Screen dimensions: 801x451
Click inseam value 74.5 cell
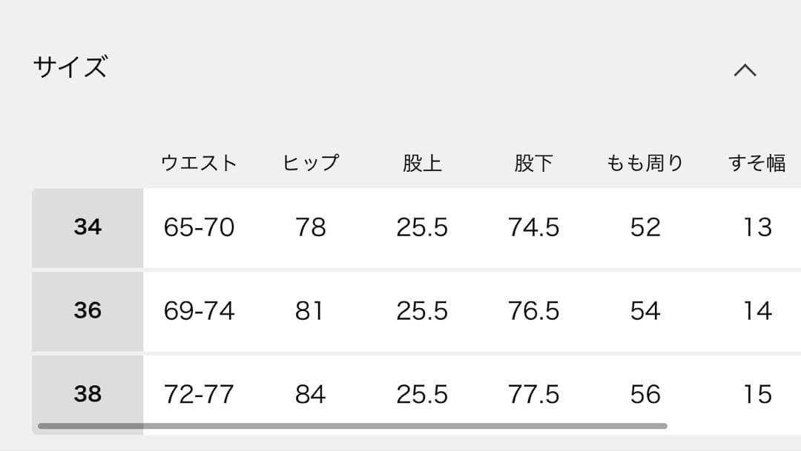tap(533, 227)
